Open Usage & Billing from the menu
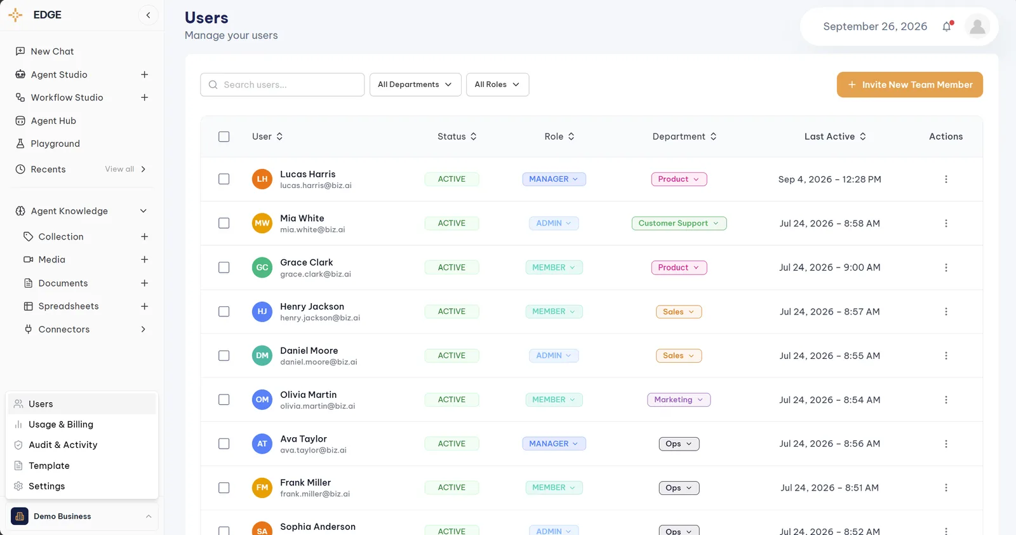Viewport: 1016px width, 535px height. [x=82, y=424]
